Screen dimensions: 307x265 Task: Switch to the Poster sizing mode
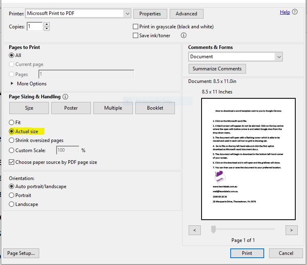71,108
